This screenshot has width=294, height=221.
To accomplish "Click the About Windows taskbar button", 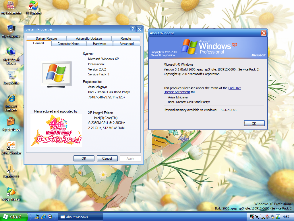I will click(x=80, y=217).
